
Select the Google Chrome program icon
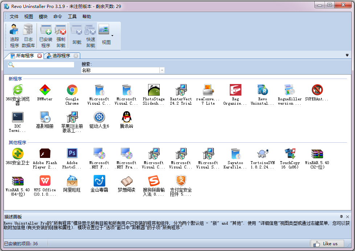click(x=72, y=93)
